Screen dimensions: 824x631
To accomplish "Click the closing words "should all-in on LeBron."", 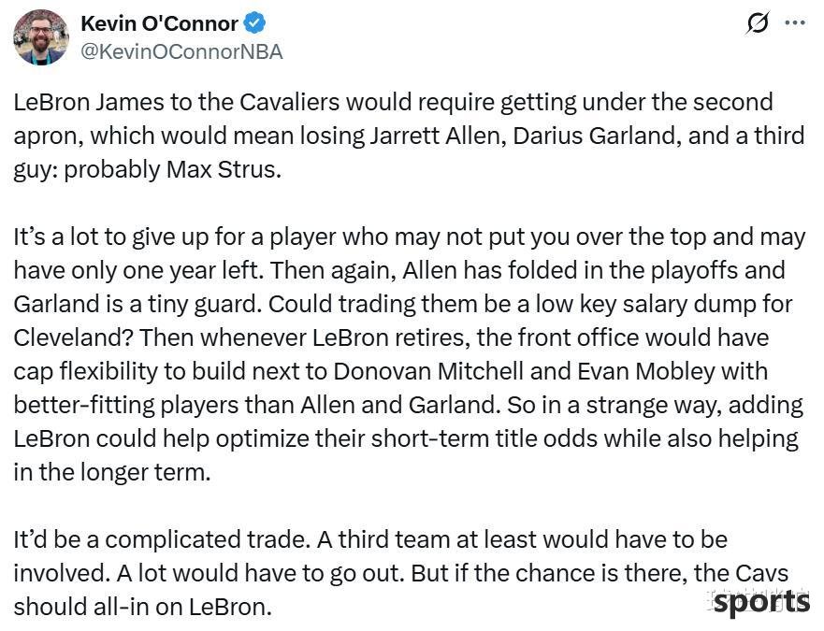I will click(x=143, y=607).
